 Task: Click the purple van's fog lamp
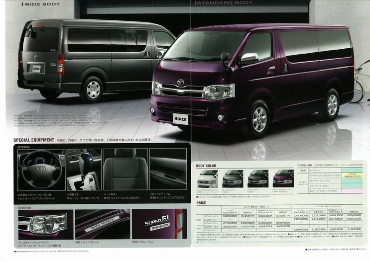point(221,117)
